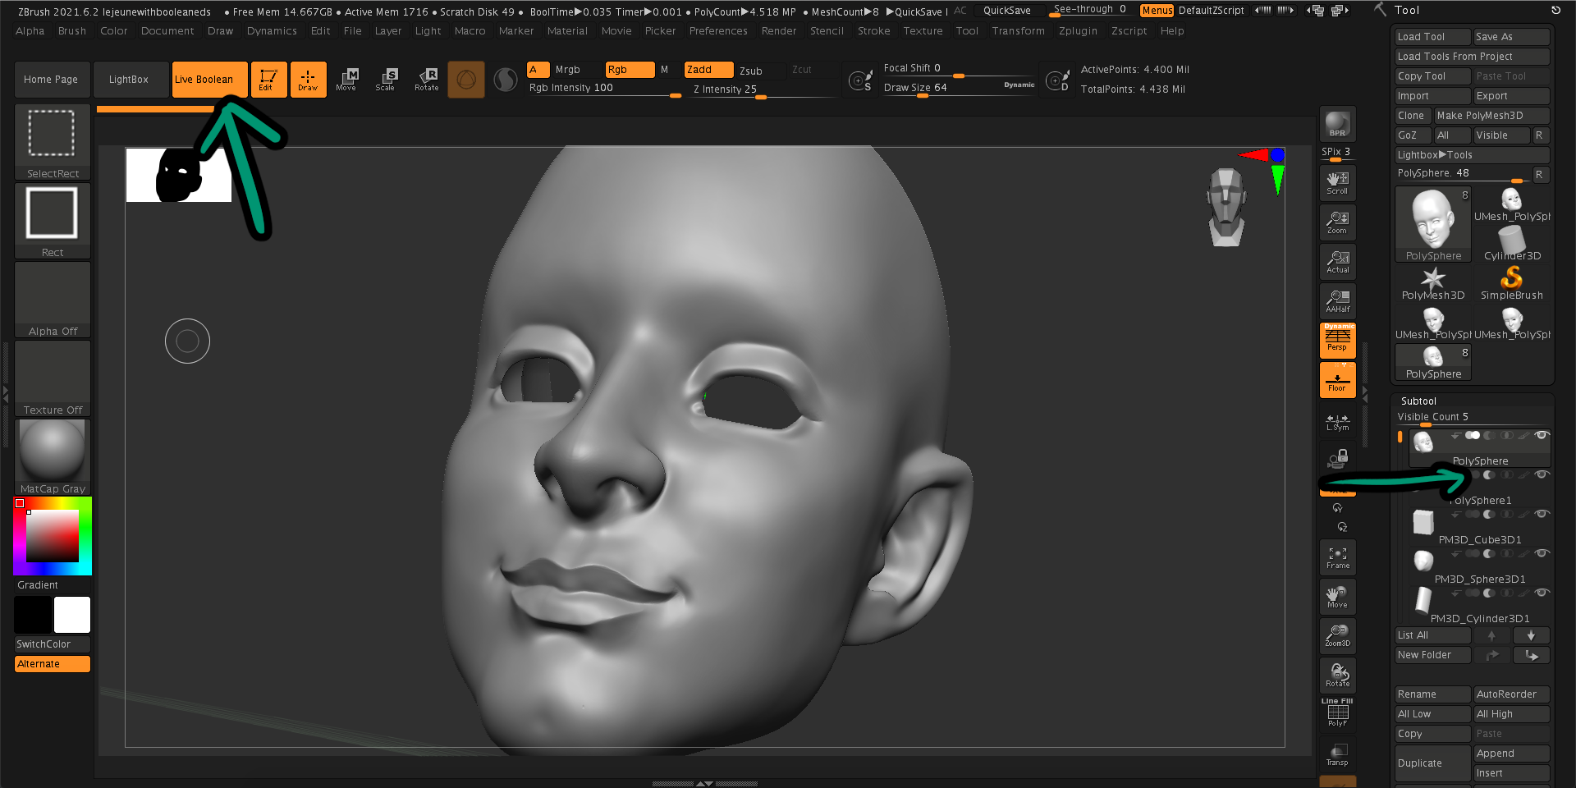Click Load Tool button
This screenshot has height=788, width=1576.
click(x=1432, y=37)
